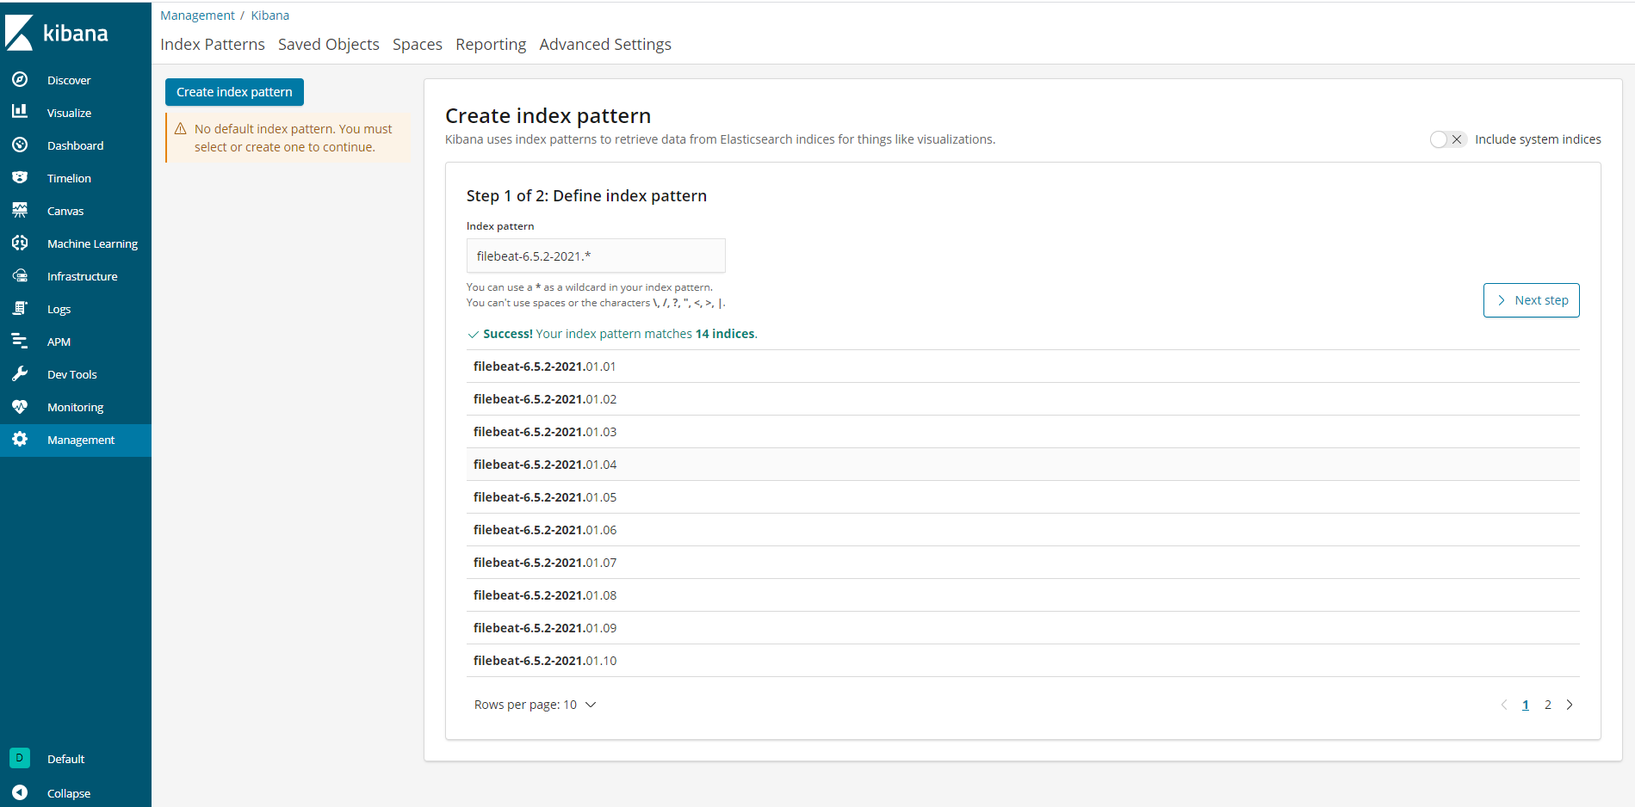
Task: Click the Collapse sidebar arrow icon
Action: click(20, 792)
